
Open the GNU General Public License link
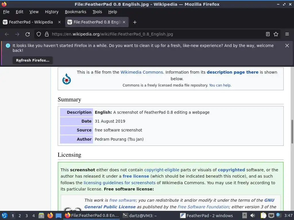coord(179,204)
